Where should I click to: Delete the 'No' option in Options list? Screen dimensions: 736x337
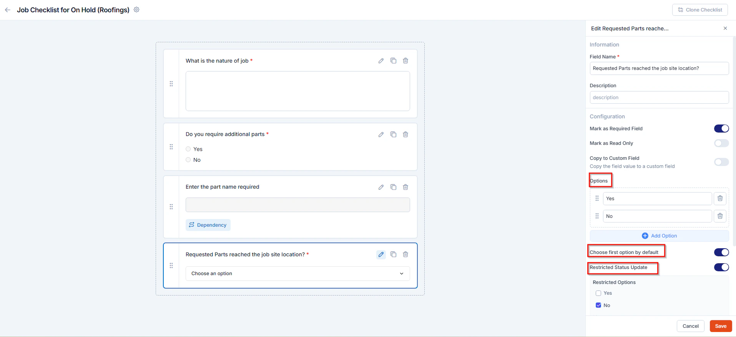(x=720, y=216)
